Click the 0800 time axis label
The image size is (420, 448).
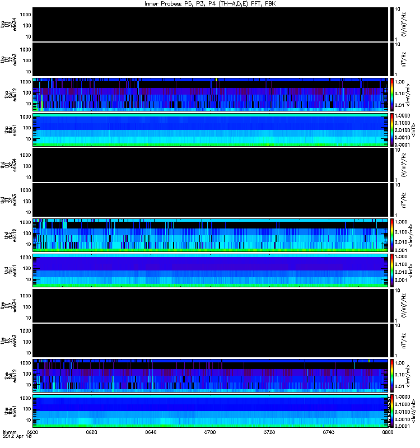click(x=388, y=432)
